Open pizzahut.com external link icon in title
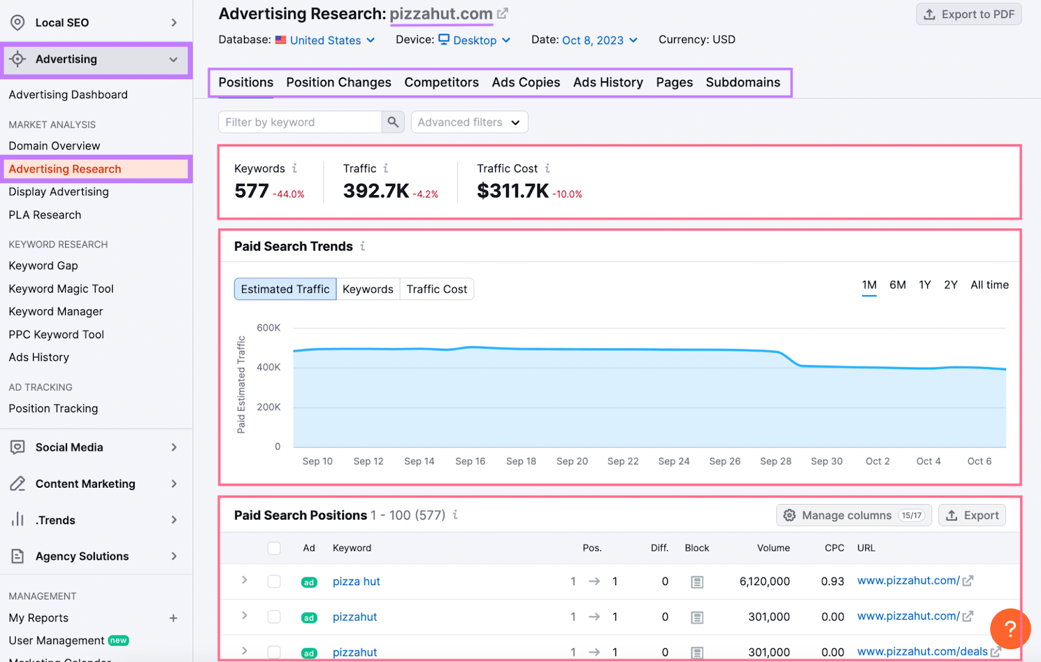This screenshot has width=1041, height=662. click(502, 13)
